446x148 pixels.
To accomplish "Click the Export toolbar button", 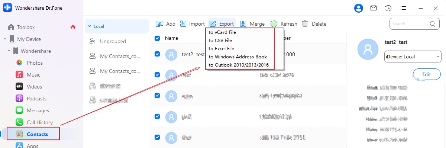I will point(222,24).
